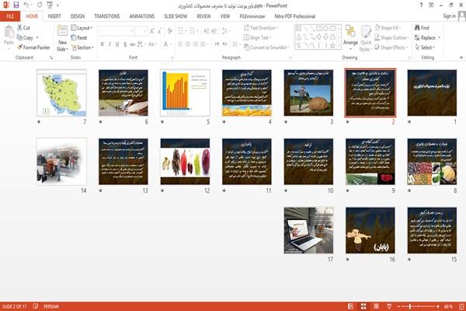Center text in paragraph group
Screen dimensions: 466x311
click(x=187, y=44)
